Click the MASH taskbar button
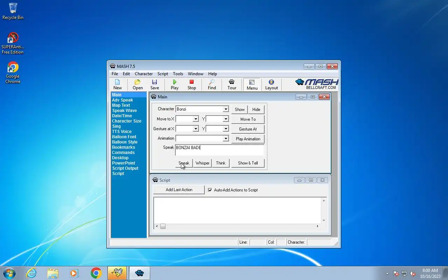448x280 pixels. point(140,273)
